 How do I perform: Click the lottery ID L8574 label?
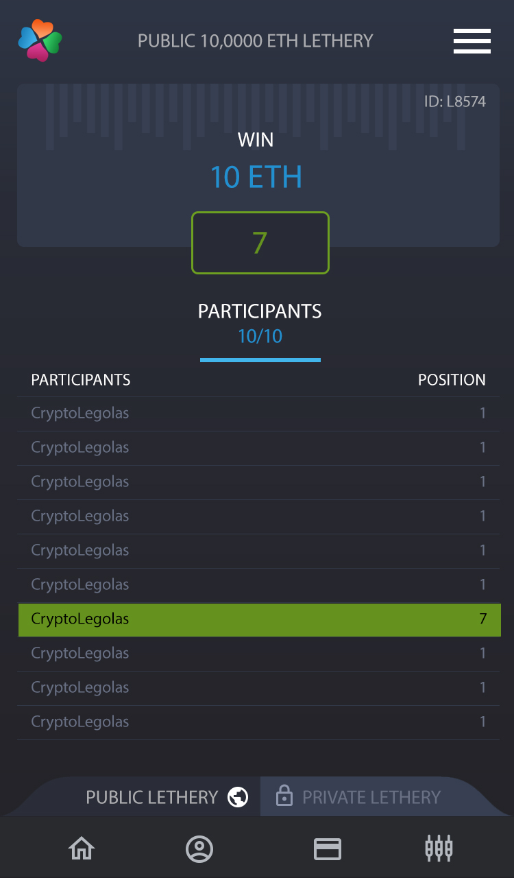454,102
